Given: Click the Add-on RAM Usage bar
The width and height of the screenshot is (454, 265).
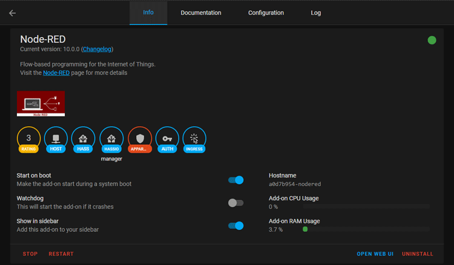Looking at the screenshot, I should point(366,229).
